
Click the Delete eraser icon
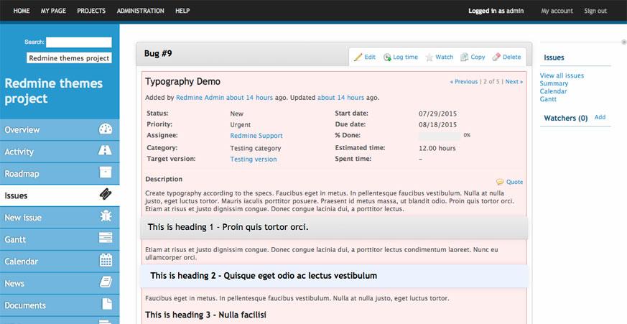(x=496, y=57)
